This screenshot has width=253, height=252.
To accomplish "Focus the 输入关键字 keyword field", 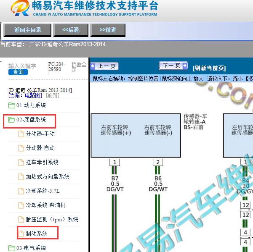I will pos(22,66).
